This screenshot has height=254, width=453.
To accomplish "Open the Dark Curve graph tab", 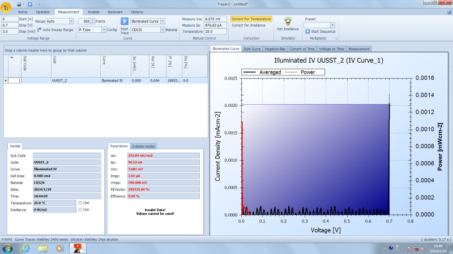I will click(x=253, y=49).
